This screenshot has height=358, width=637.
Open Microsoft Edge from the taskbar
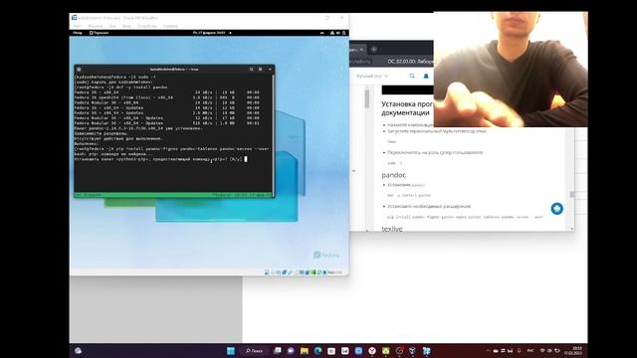point(318,351)
